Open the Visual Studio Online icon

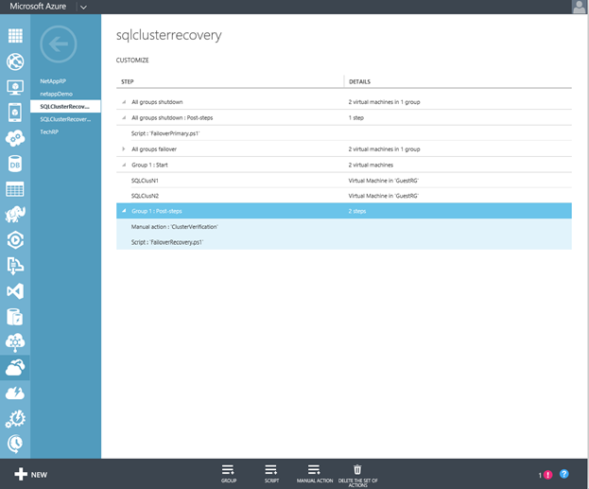pyautogui.click(x=15, y=291)
